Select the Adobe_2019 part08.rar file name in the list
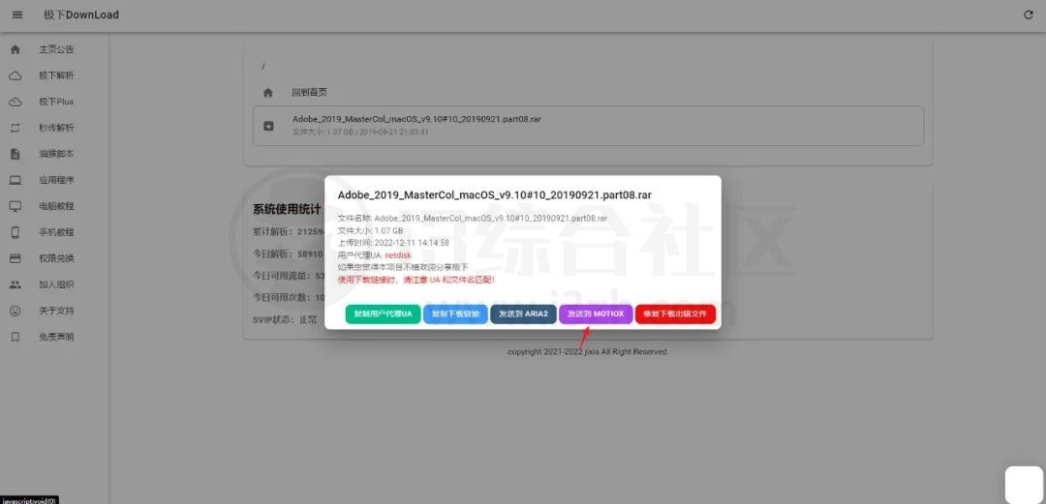 pyautogui.click(x=416, y=119)
